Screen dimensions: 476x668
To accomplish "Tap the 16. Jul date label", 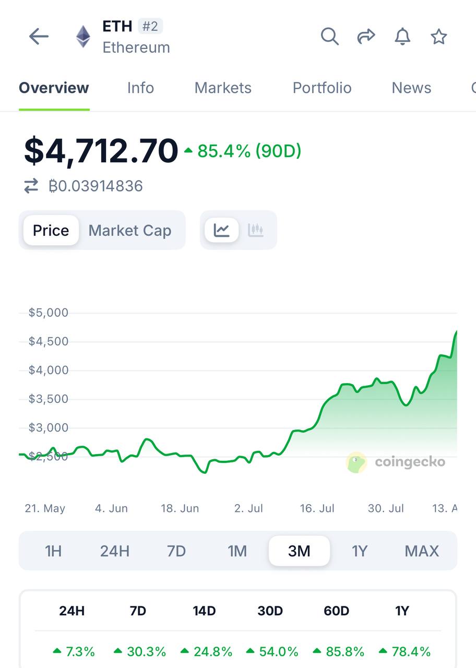I will [317, 508].
